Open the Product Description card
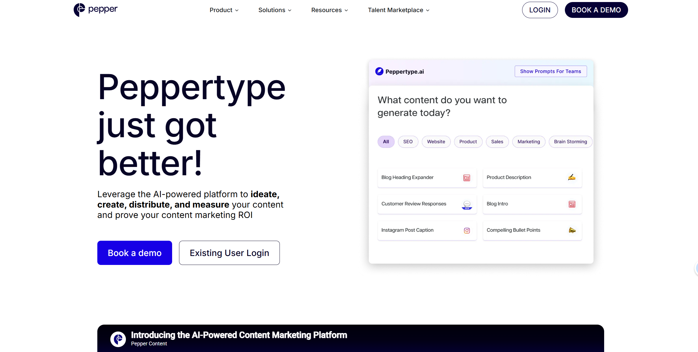 532,178
